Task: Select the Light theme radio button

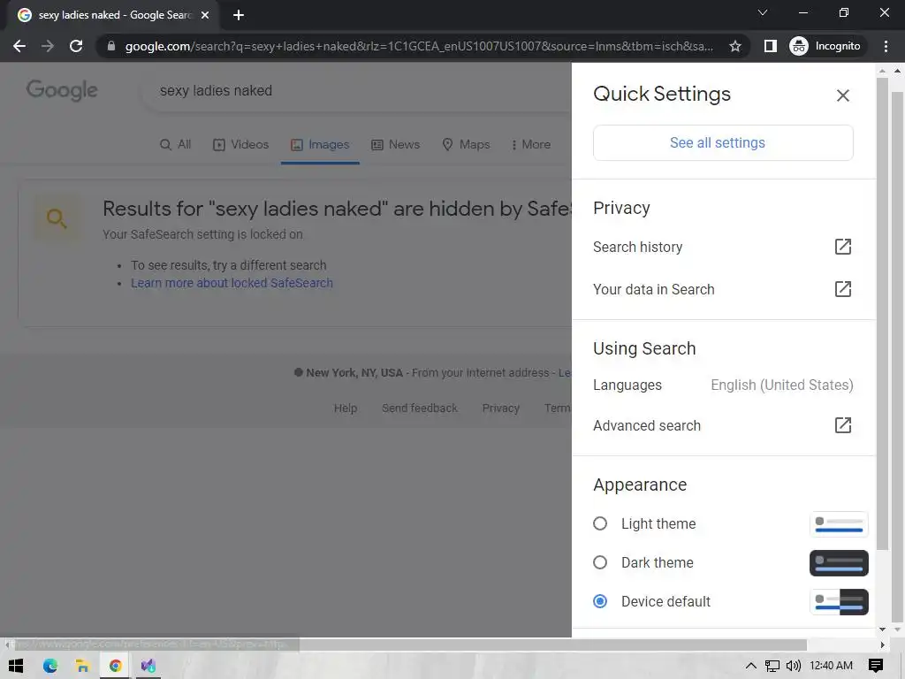Action: [600, 523]
